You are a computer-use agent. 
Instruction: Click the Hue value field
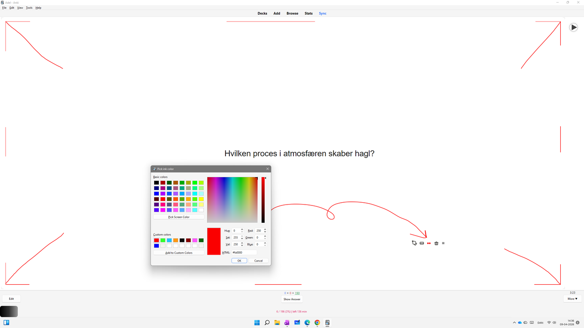pyautogui.click(x=236, y=231)
